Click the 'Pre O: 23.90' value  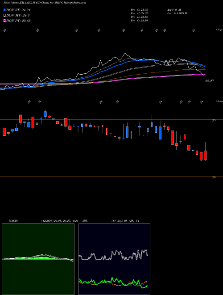[140, 9]
